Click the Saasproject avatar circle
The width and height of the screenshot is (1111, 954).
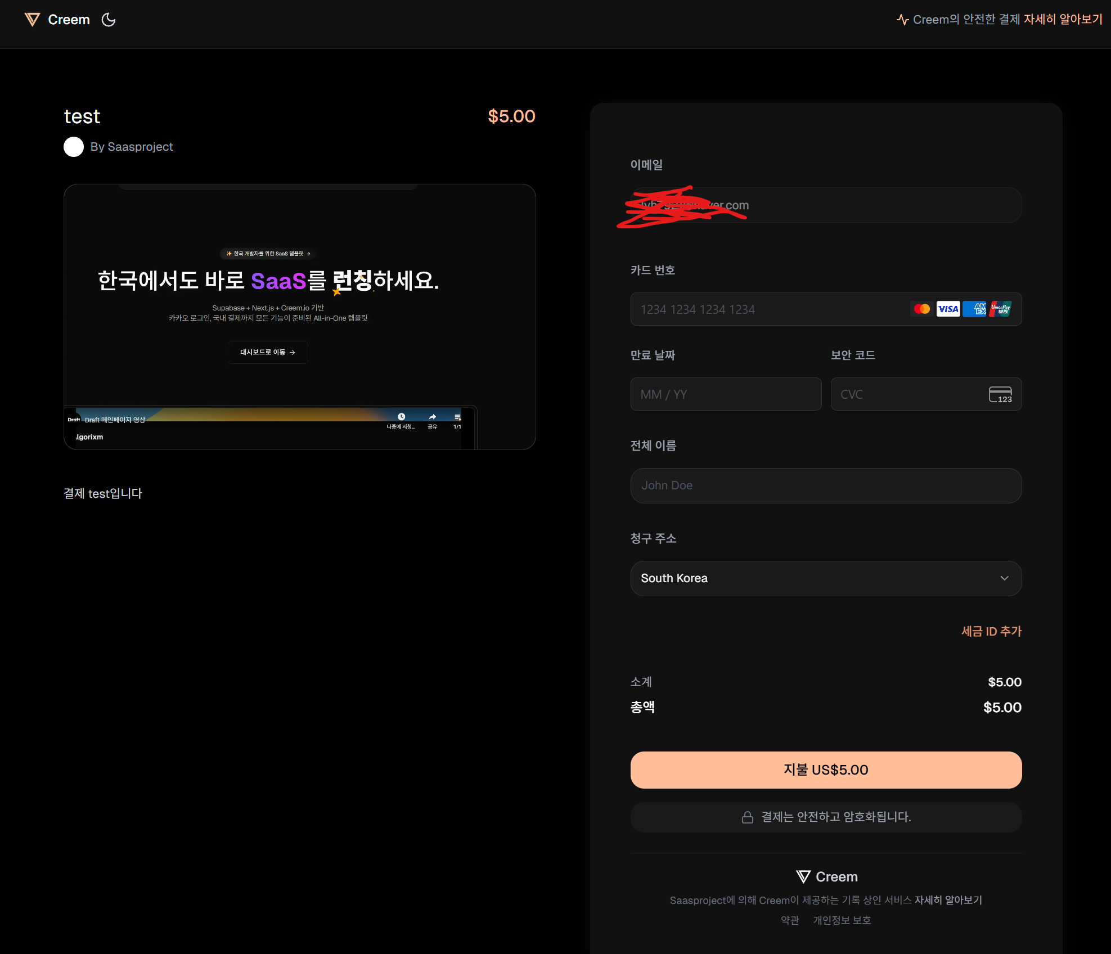[x=73, y=147]
